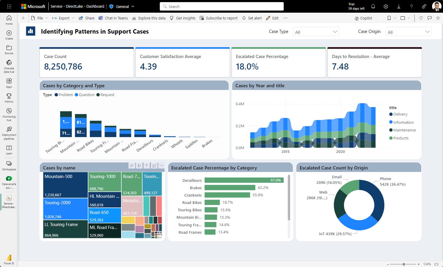This screenshot has height=267, width=443.
Task: Favorite this report with the star icon
Action: [438, 18]
